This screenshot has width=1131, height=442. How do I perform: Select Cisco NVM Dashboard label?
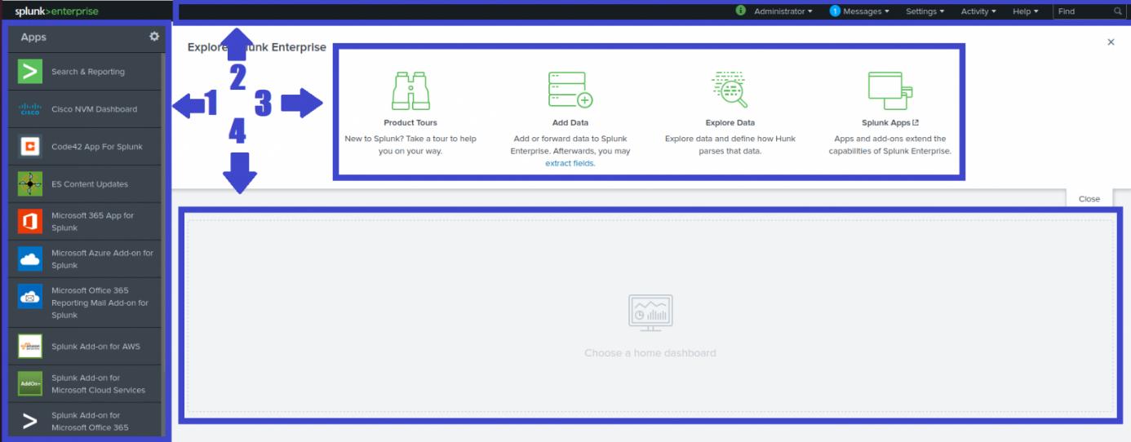point(94,109)
